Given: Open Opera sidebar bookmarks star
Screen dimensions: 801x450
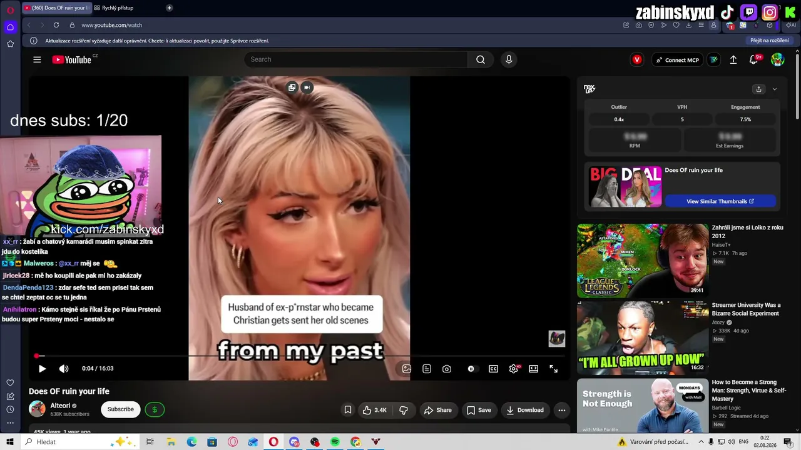Looking at the screenshot, I should [10, 44].
